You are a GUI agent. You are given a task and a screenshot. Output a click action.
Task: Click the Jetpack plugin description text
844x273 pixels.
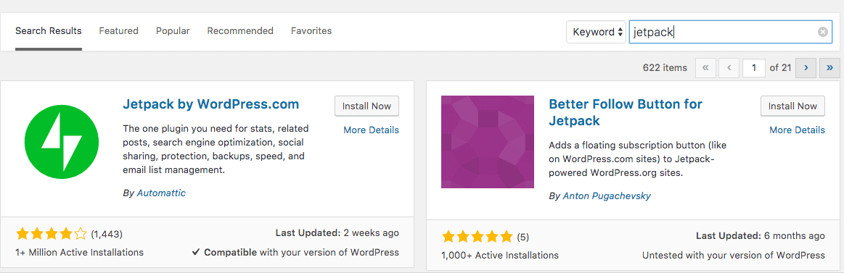(216, 149)
